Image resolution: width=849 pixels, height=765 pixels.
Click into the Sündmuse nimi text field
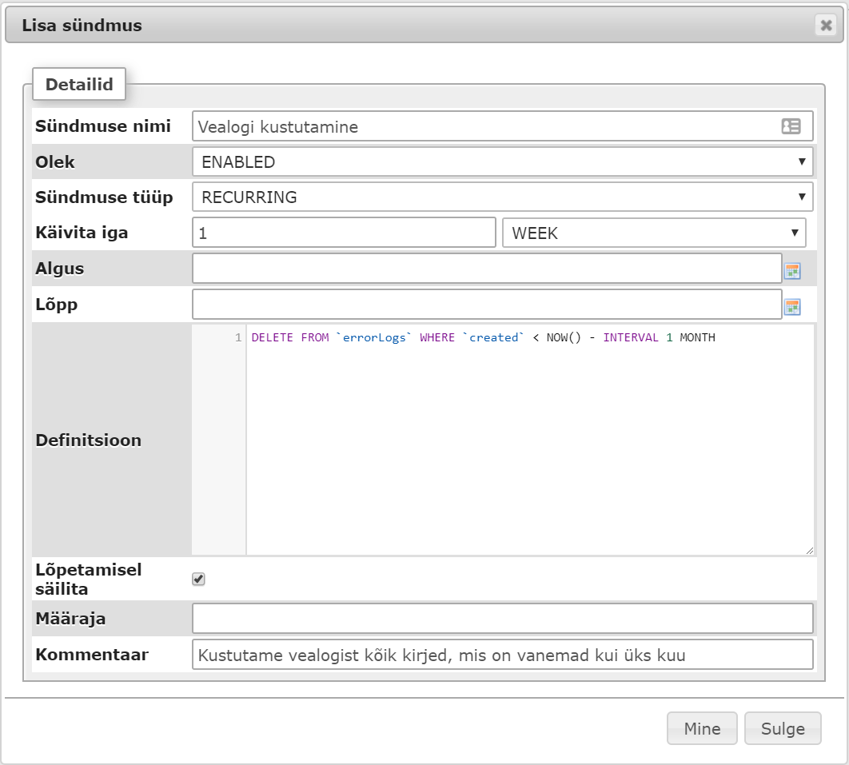tap(484, 126)
